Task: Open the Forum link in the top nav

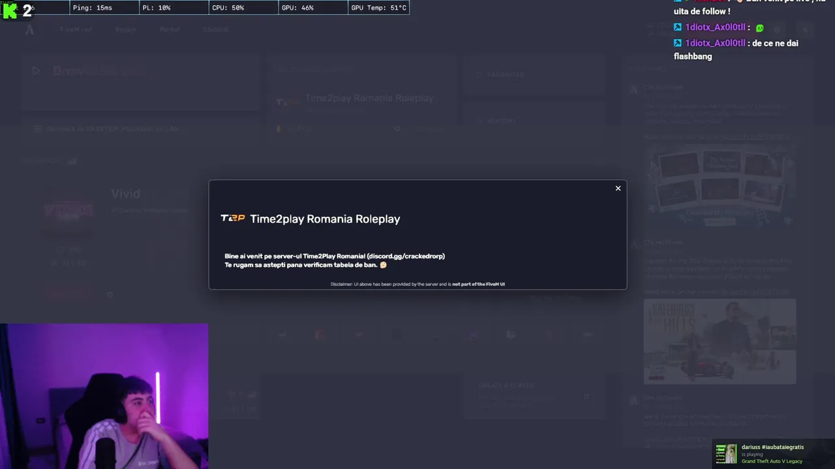Action: click(126, 29)
